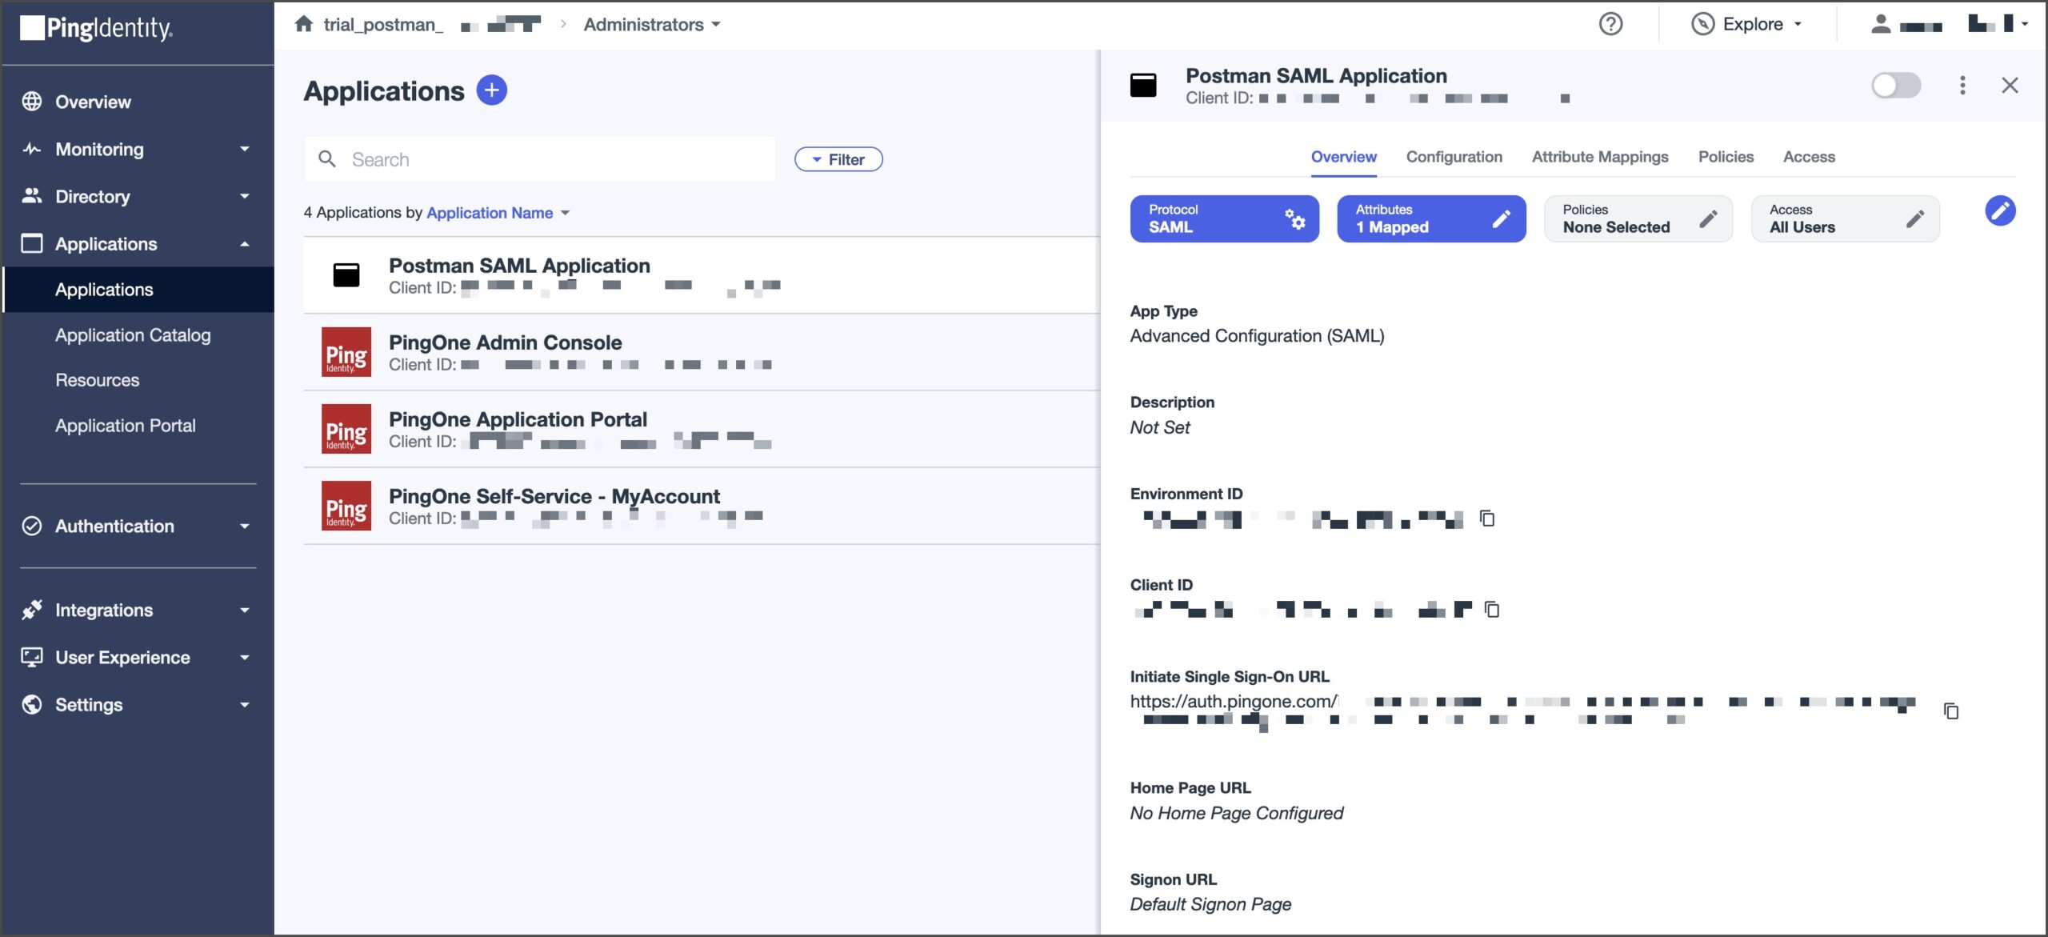Open Resources in sidebar
2048x937 pixels.
click(97, 380)
